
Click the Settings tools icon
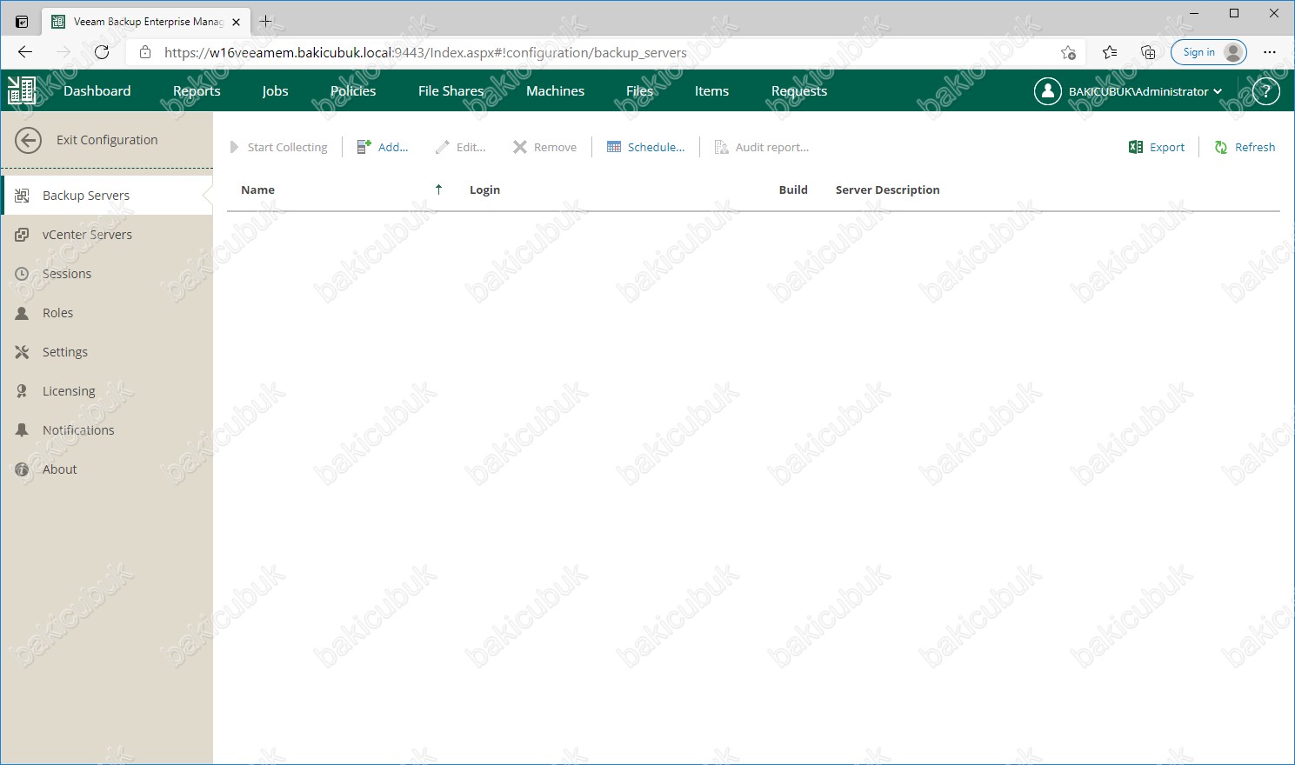[23, 352]
